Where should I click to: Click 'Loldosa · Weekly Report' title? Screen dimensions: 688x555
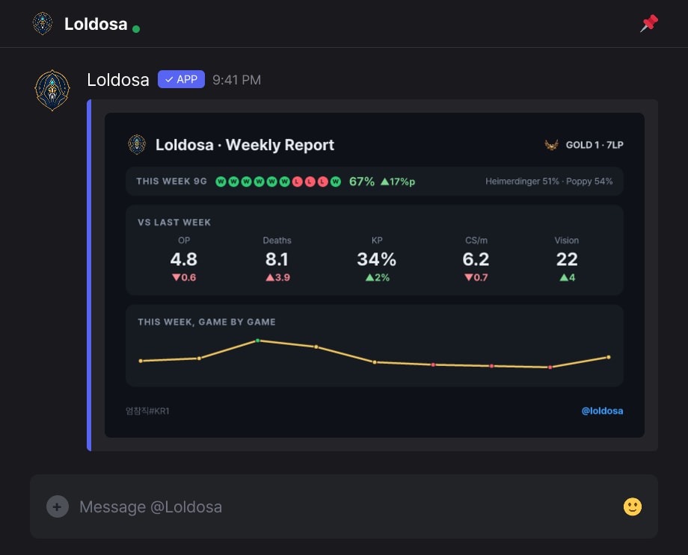point(245,145)
